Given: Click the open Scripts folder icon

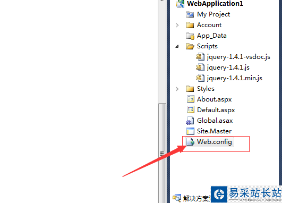Looking at the screenshot, I should pyautogui.click(x=190, y=46).
